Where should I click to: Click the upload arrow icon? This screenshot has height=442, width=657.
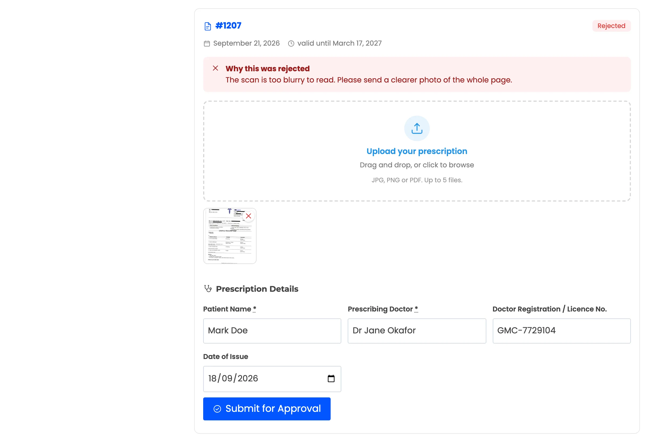pyautogui.click(x=417, y=128)
